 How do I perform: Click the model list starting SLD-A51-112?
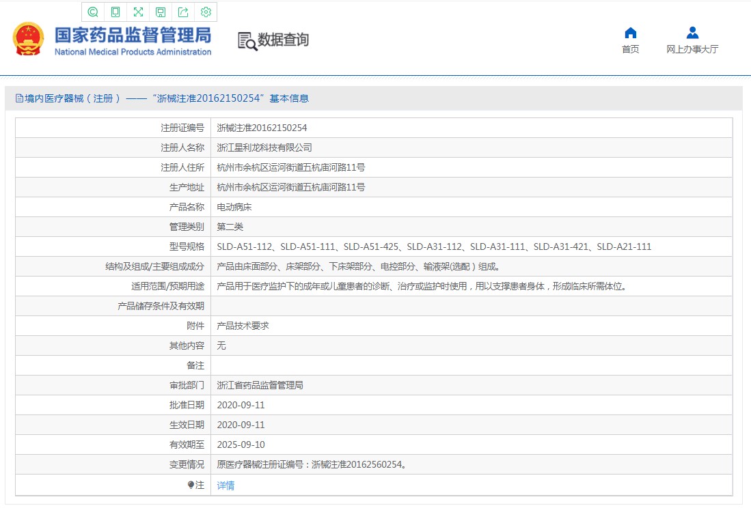[434, 246]
